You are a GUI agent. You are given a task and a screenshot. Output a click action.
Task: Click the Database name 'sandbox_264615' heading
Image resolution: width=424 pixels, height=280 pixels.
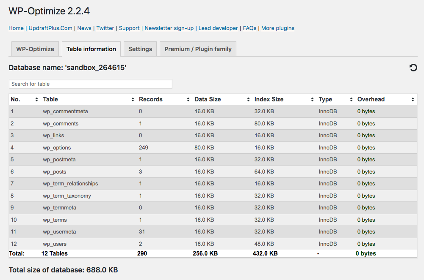[x=67, y=68]
